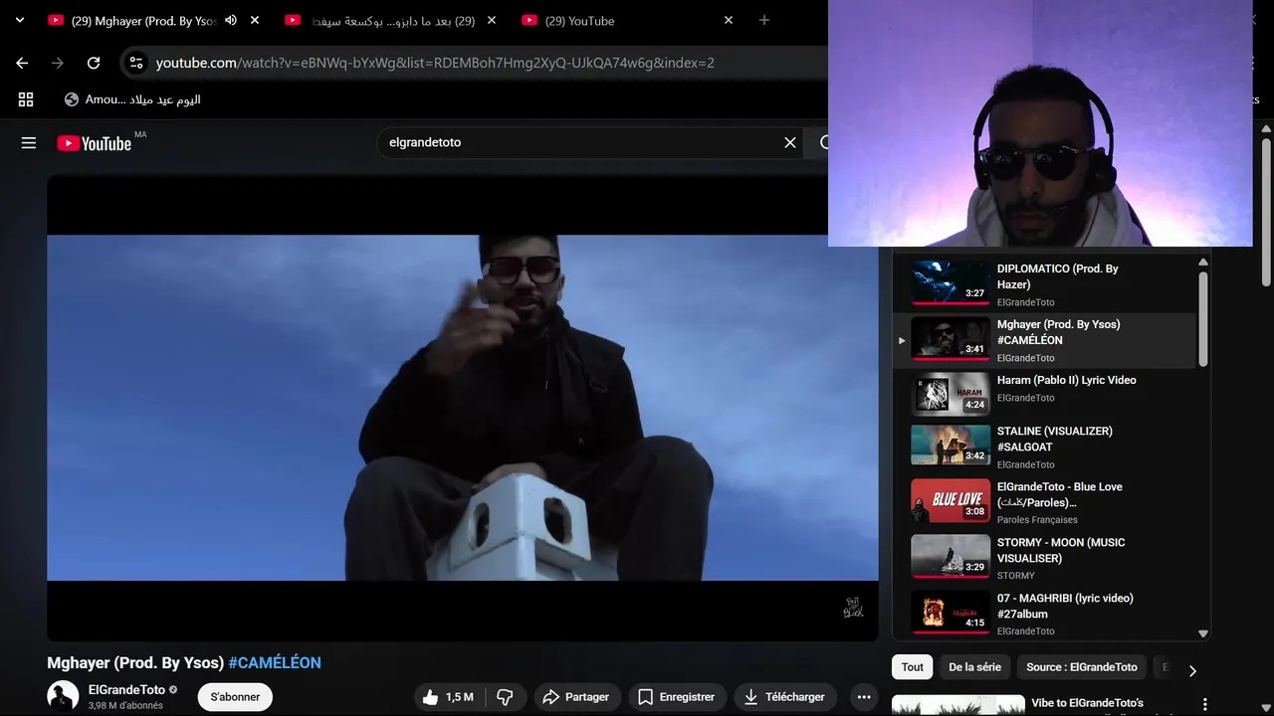Open the apps grid in bookmarks bar
Viewport: 1274px width, 716px height.
[26, 99]
